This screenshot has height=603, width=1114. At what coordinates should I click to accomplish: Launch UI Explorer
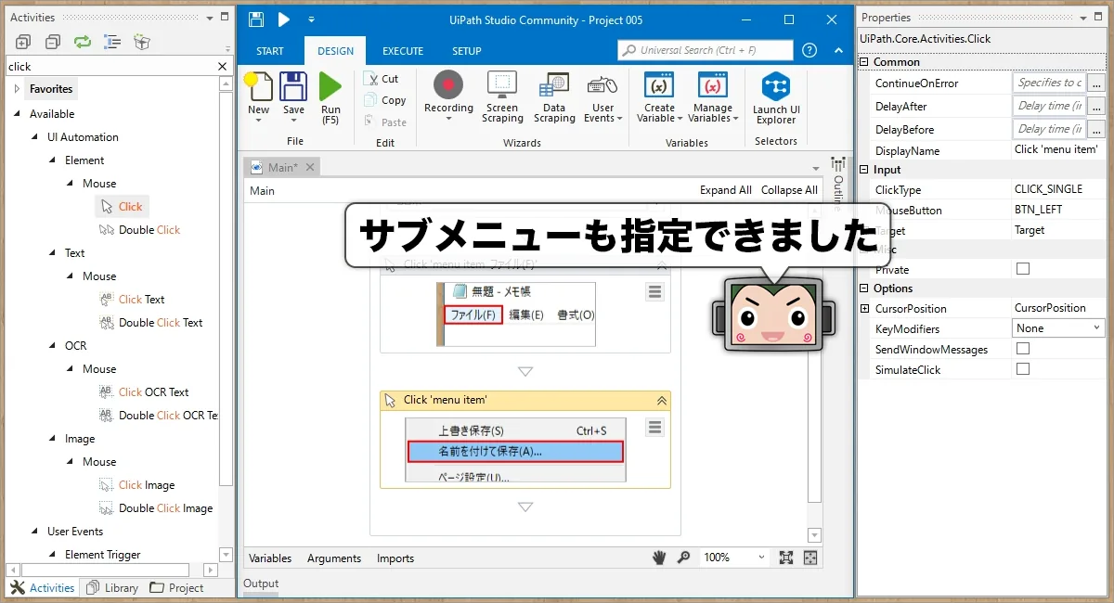pos(776,97)
